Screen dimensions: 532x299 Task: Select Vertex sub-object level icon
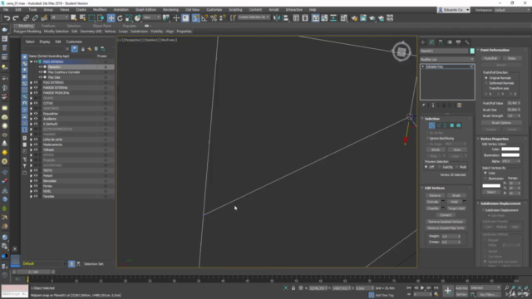point(432,125)
